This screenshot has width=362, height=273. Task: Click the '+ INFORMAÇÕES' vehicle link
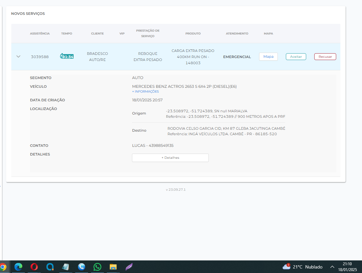[145, 92]
